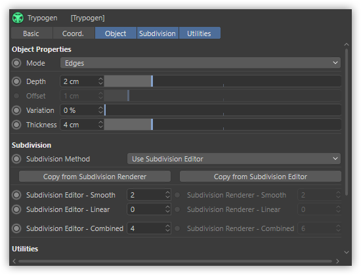Toggle keyframe dot for Subdivision Editor - Linear
Viewport: 361px width, 275px height.
(16, 209)
